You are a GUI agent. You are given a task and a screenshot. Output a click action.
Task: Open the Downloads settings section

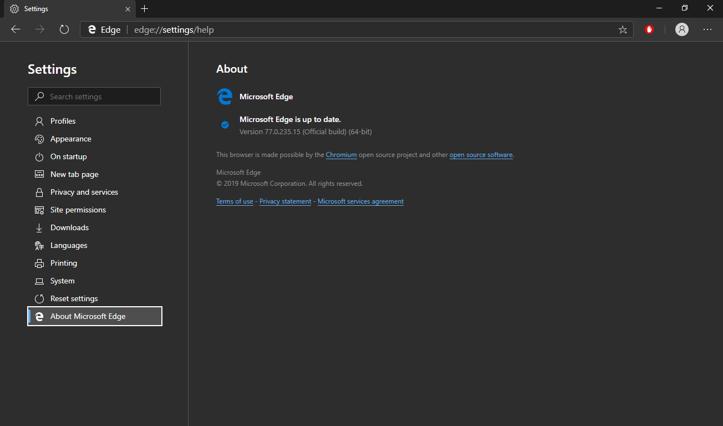click(94, 227)
